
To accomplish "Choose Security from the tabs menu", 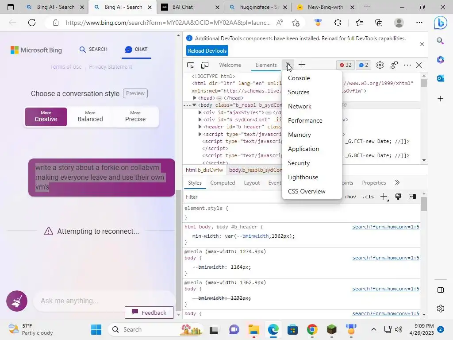I will [312, 163].
